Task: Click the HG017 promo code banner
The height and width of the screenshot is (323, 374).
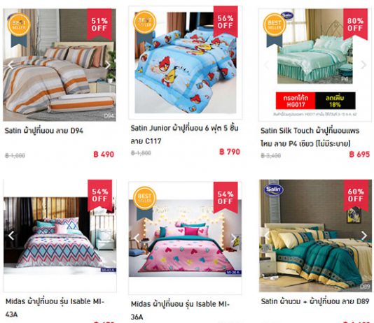Action: click(x=316, y=101)
